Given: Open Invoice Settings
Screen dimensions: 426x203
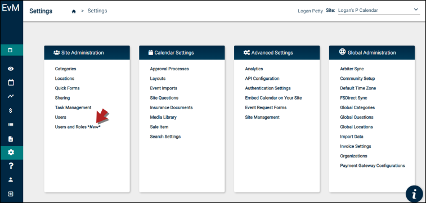Looking at the screenshot, I should 356,146.
